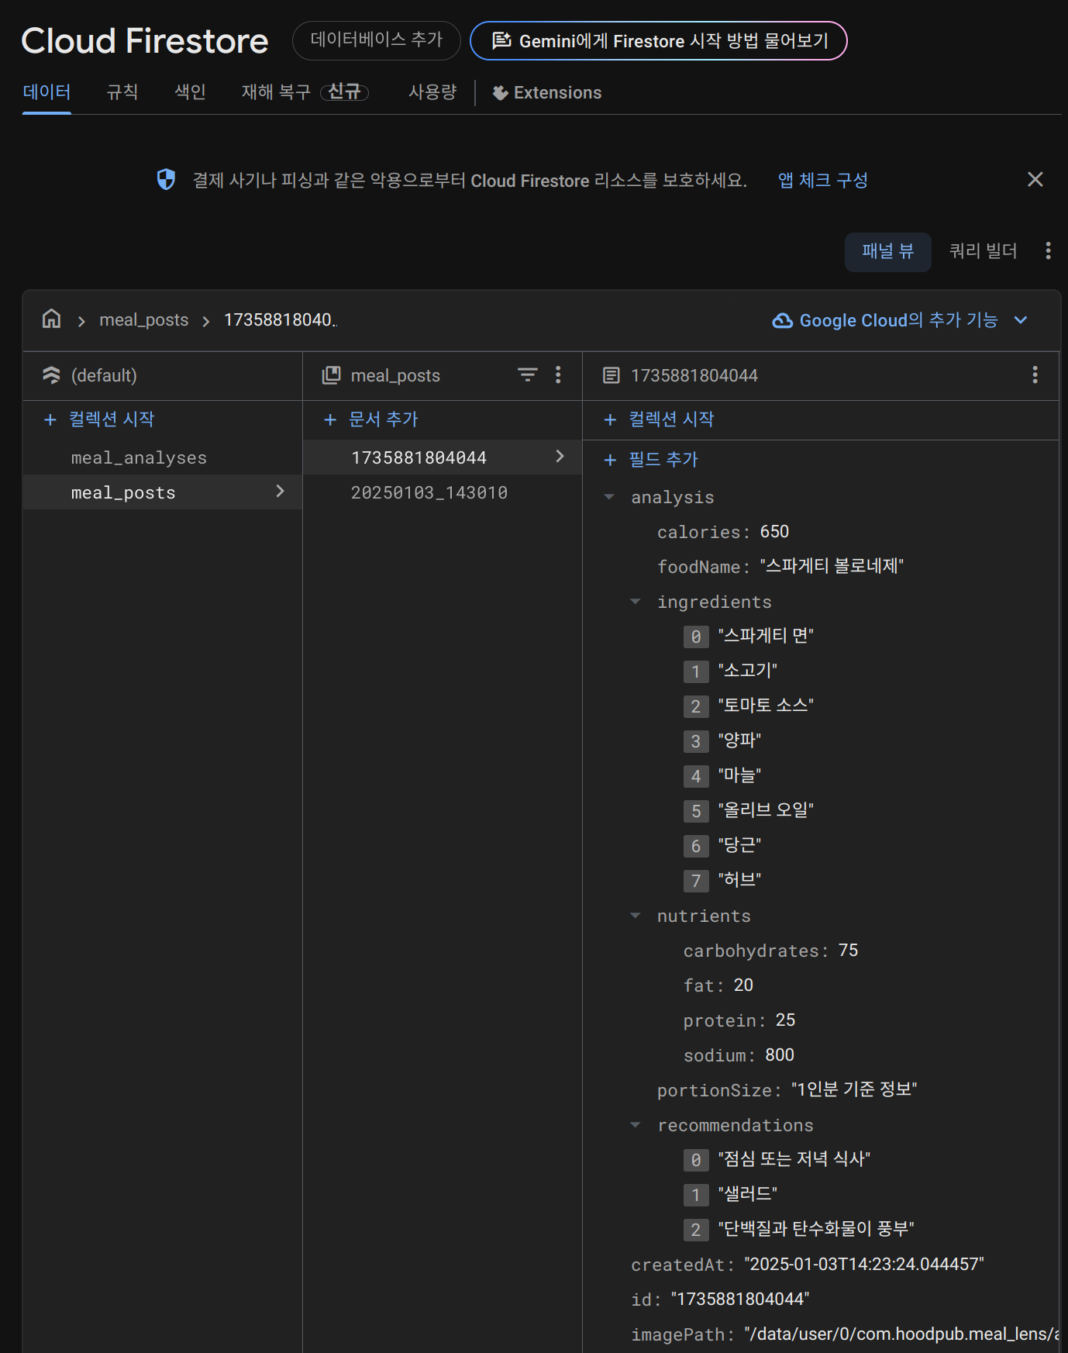Open the filter icon for meal_posts collection
Image resolution: width=1068 pixels, height=1353 pixels.
pyautogui.click(x=527, y=375)
